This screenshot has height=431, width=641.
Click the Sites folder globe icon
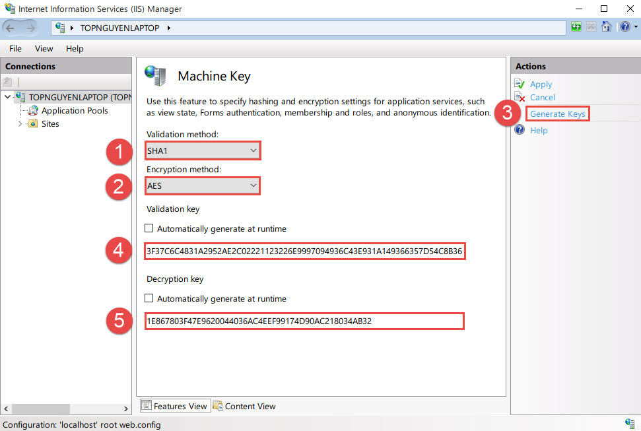(x=33, y=123)
